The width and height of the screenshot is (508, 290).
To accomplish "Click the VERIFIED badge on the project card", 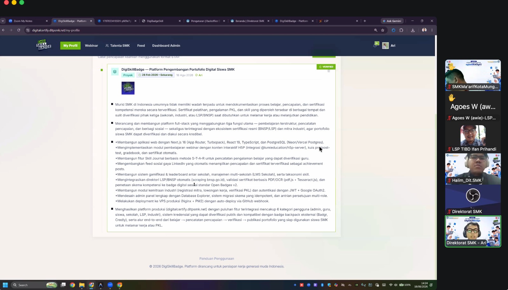I will click(326, 67).
